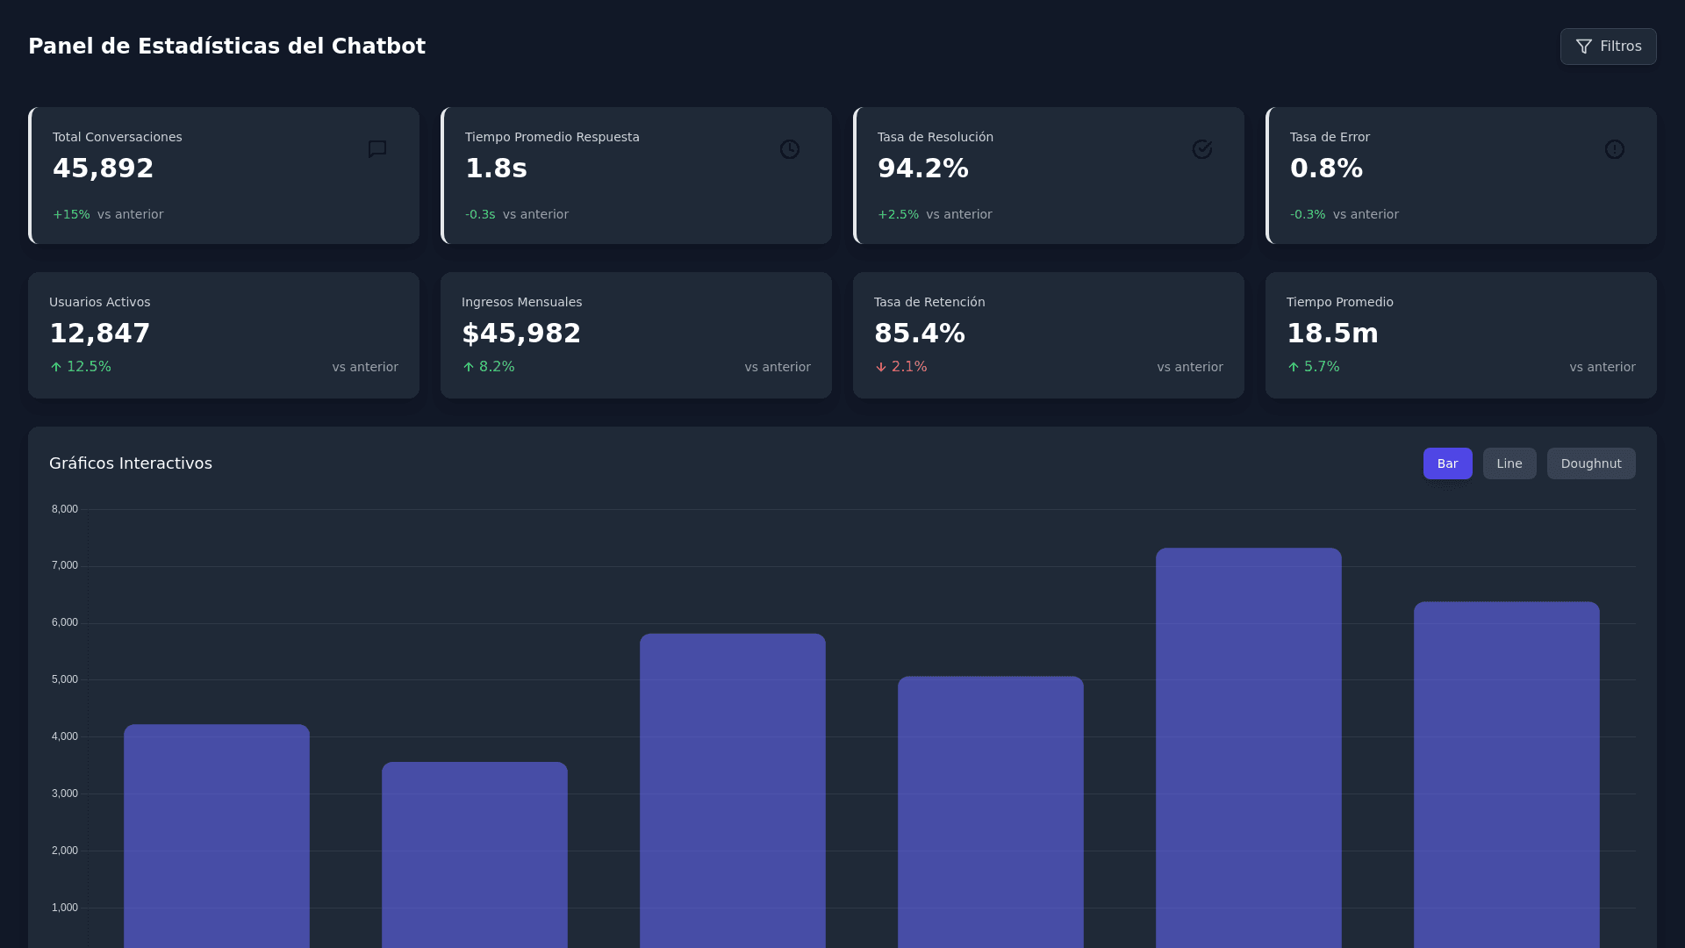Click the Gráficos Interactivos heading
Screen dimensions: 1685x948
pos(131,463)
